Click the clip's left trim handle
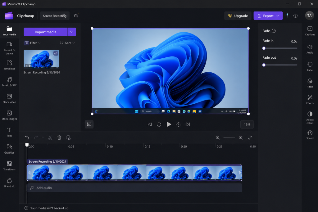 tap(30, 173)
